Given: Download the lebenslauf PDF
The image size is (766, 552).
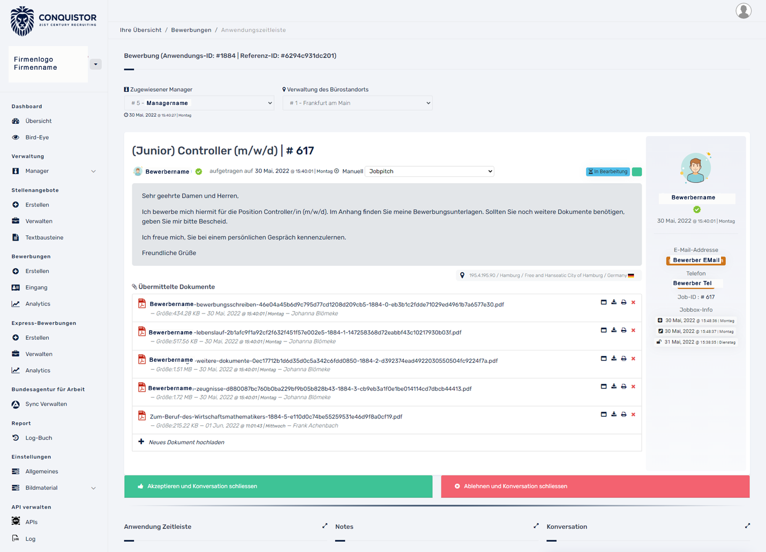Looking at the screenshot, I should (x=614, y=330).
